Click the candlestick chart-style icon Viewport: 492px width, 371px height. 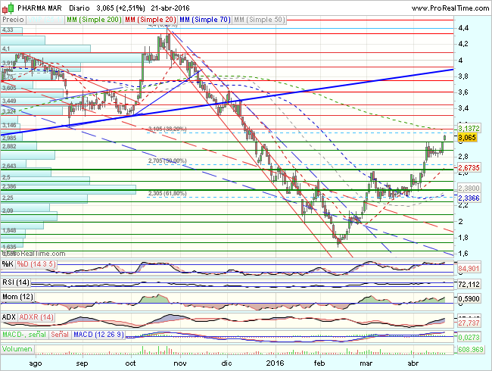click(8, 8)
